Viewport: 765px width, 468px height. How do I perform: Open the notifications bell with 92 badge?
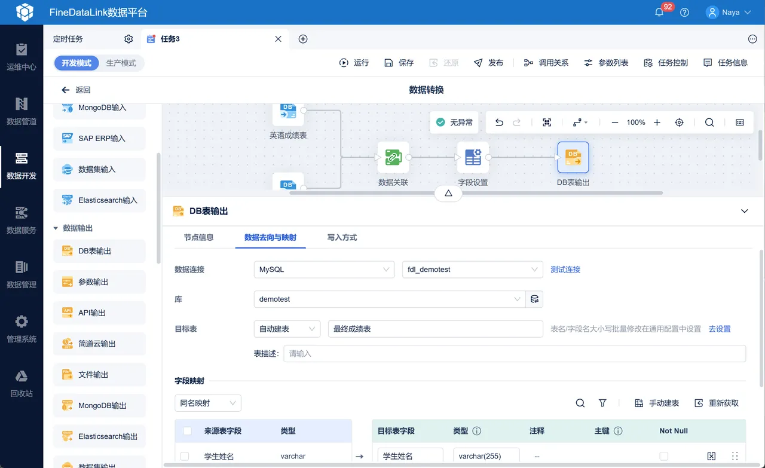coord(660,12)
